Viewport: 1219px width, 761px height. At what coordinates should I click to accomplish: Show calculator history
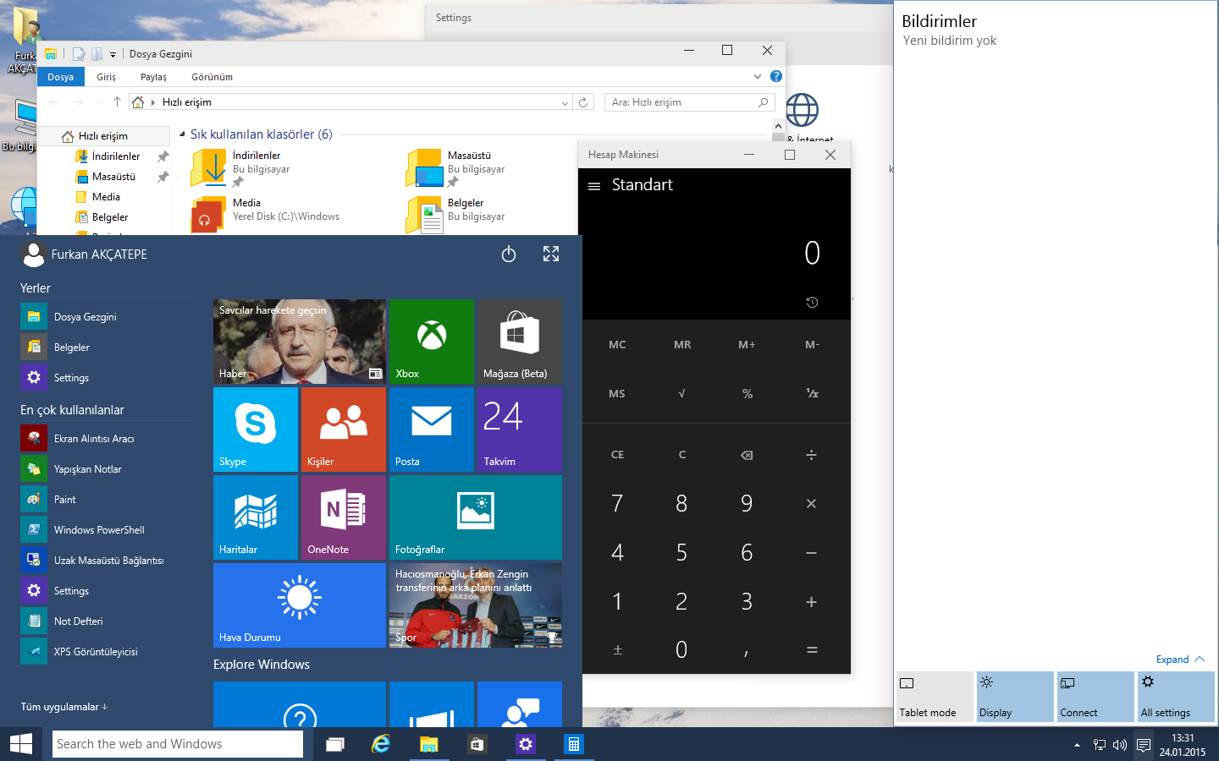coord(812,302)
